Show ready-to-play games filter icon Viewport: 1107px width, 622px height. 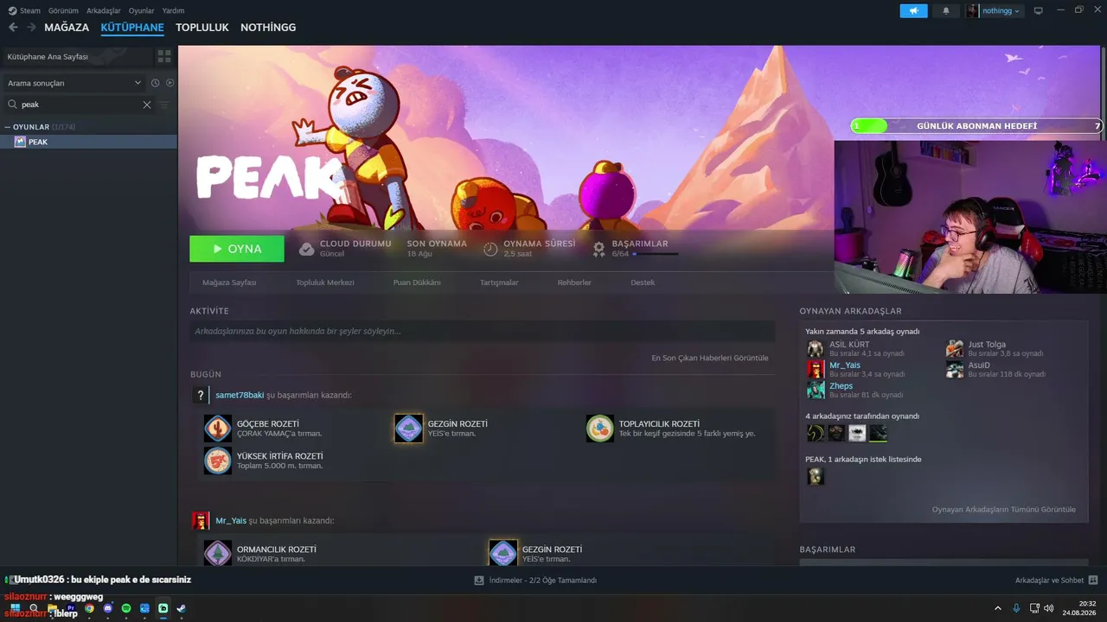(170, 83)
